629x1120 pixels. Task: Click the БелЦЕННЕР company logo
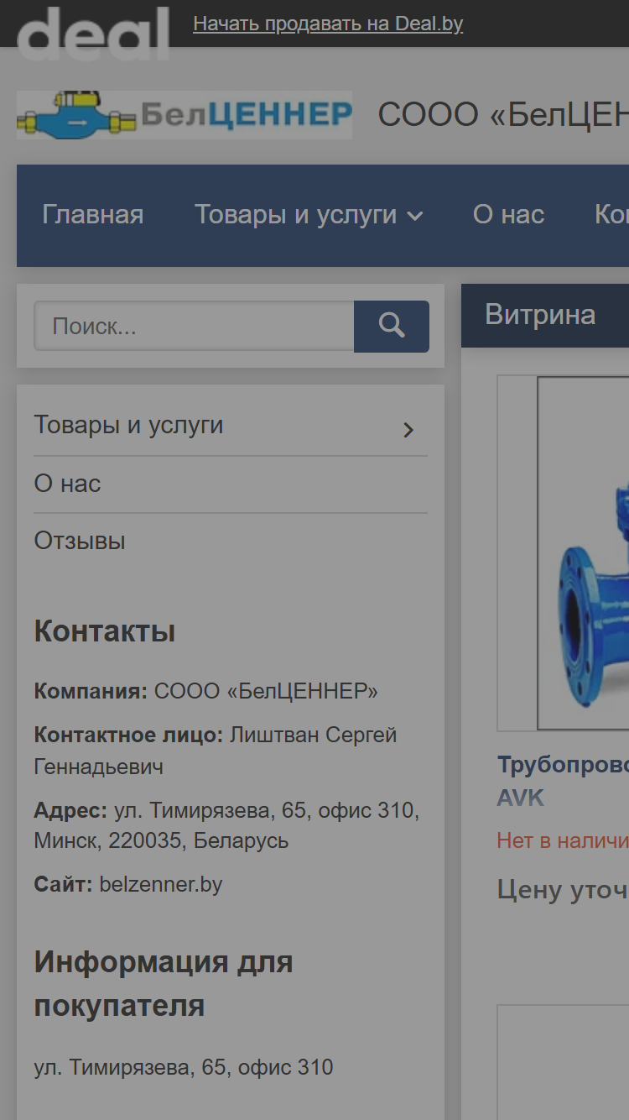(185, 115)
